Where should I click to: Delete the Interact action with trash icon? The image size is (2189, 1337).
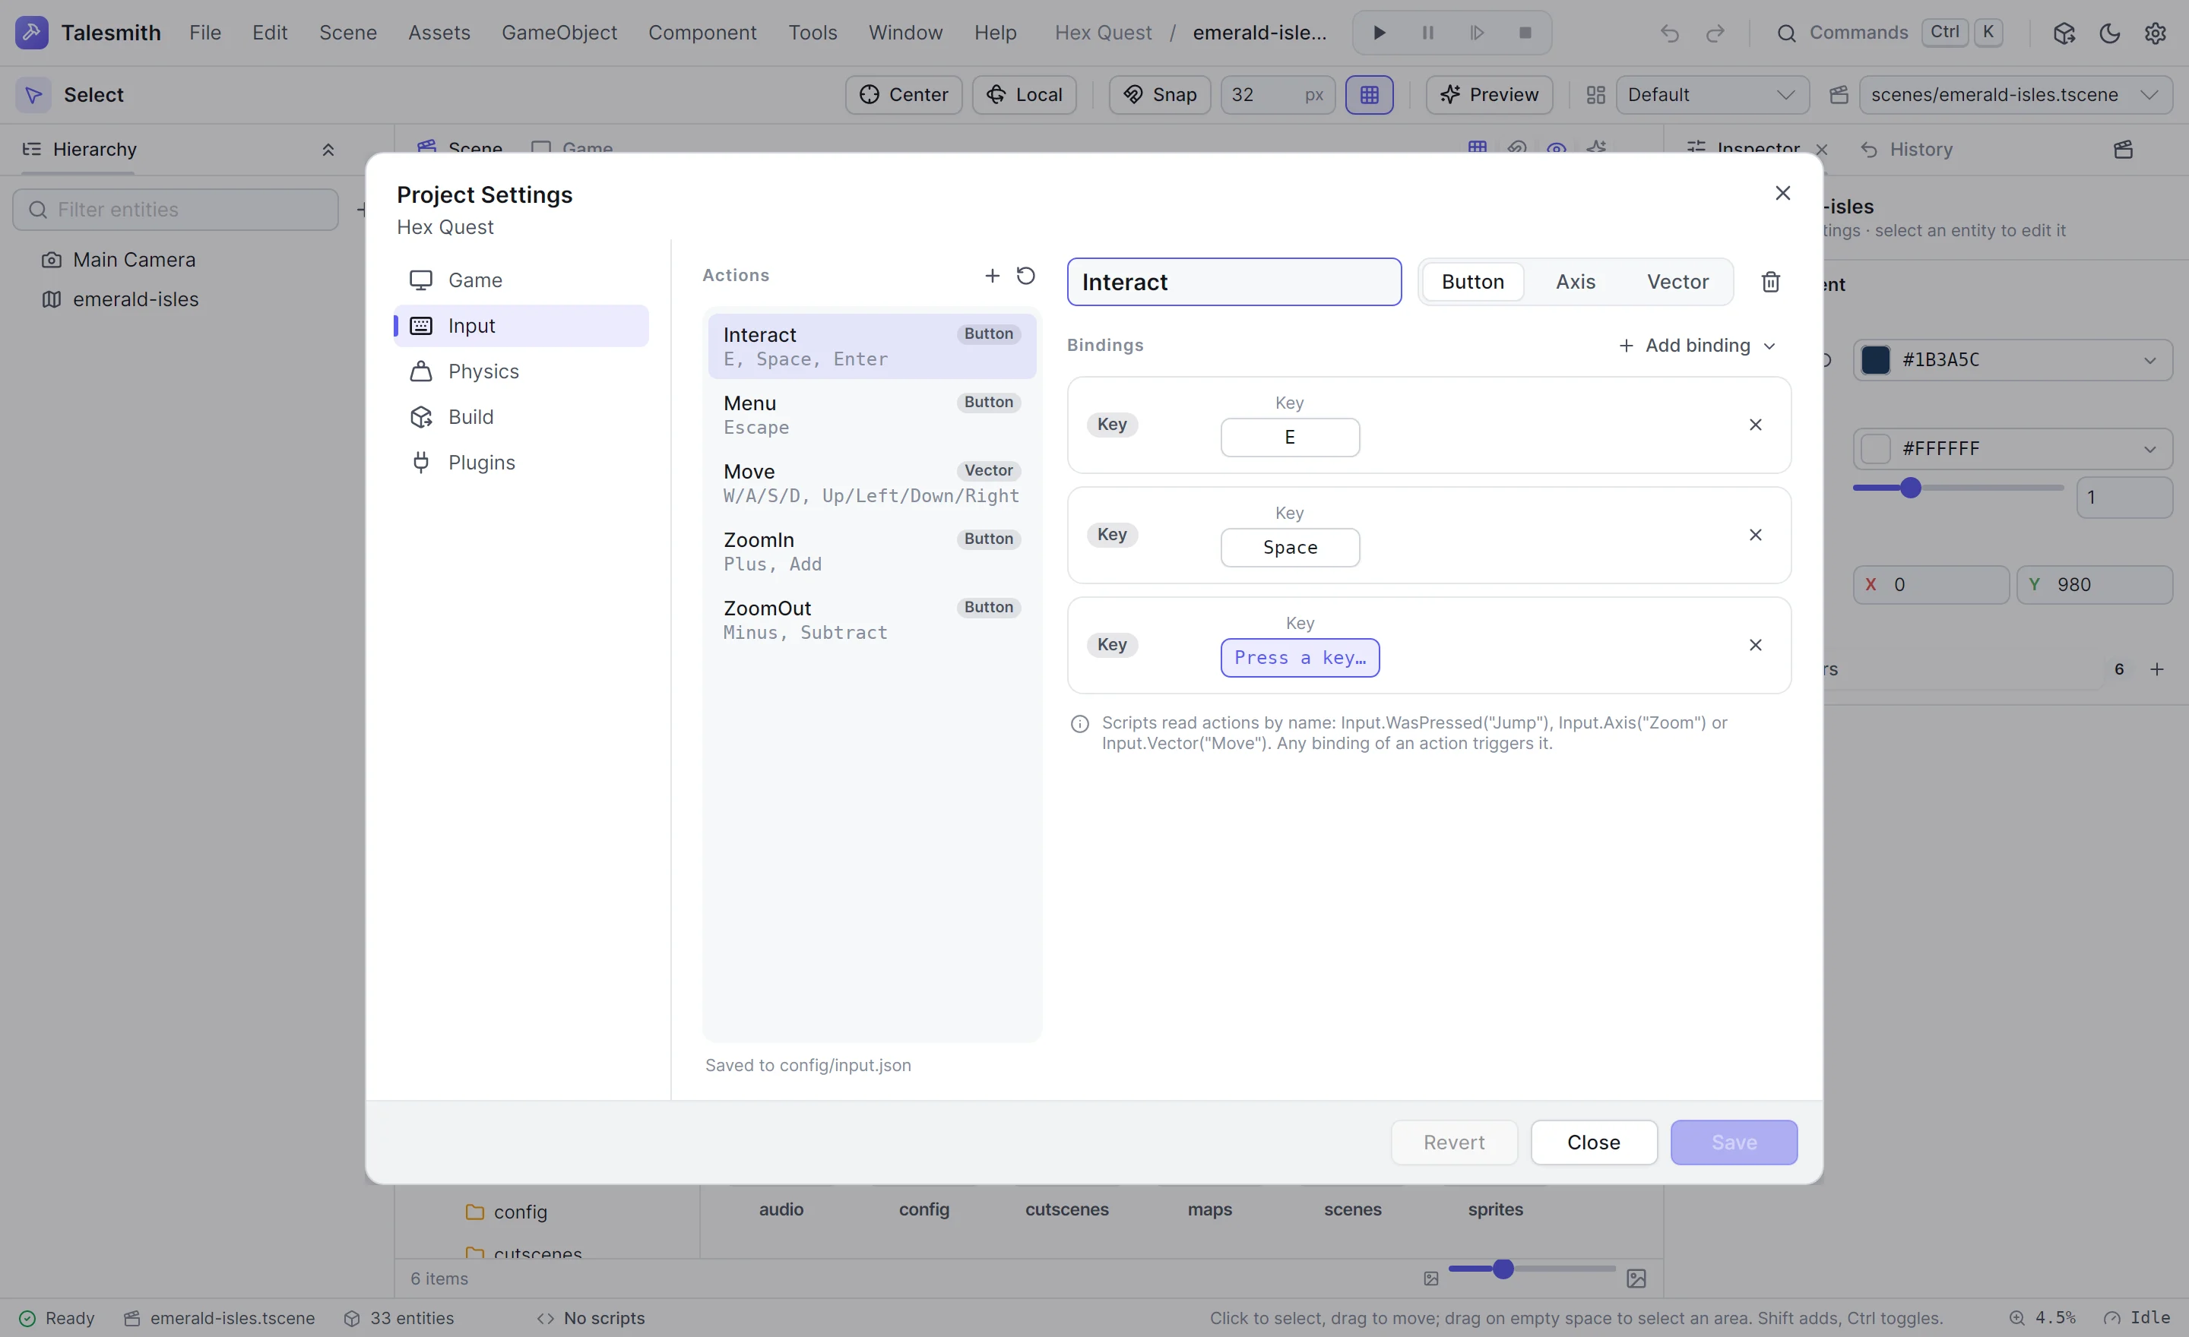tap(1769, 281)
